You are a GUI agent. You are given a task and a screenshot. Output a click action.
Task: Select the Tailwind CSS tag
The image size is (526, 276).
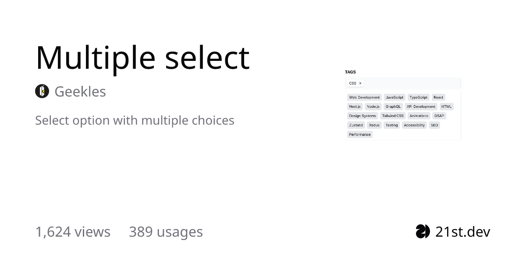[393, 116]
